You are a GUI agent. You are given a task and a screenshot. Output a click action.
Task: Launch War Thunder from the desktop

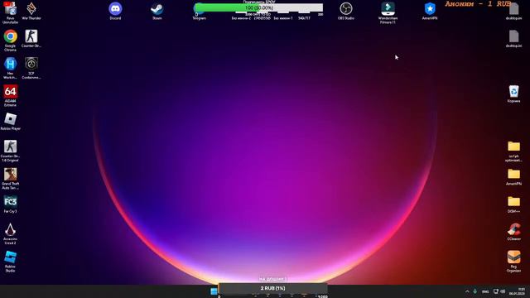tap(31, 11)
